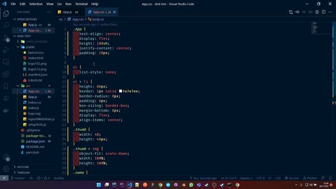The height and width of the screenshot is (189, 336).
Task: Click Prettier in status bar
Action: tap(310, 178)
